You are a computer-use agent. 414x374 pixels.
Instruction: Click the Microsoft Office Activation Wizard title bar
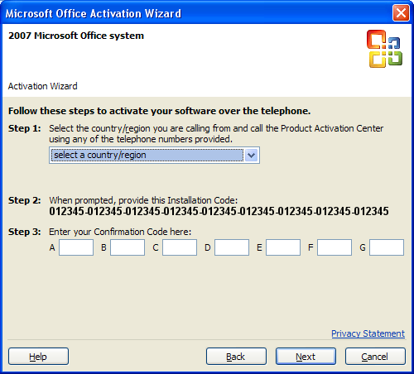193,13
